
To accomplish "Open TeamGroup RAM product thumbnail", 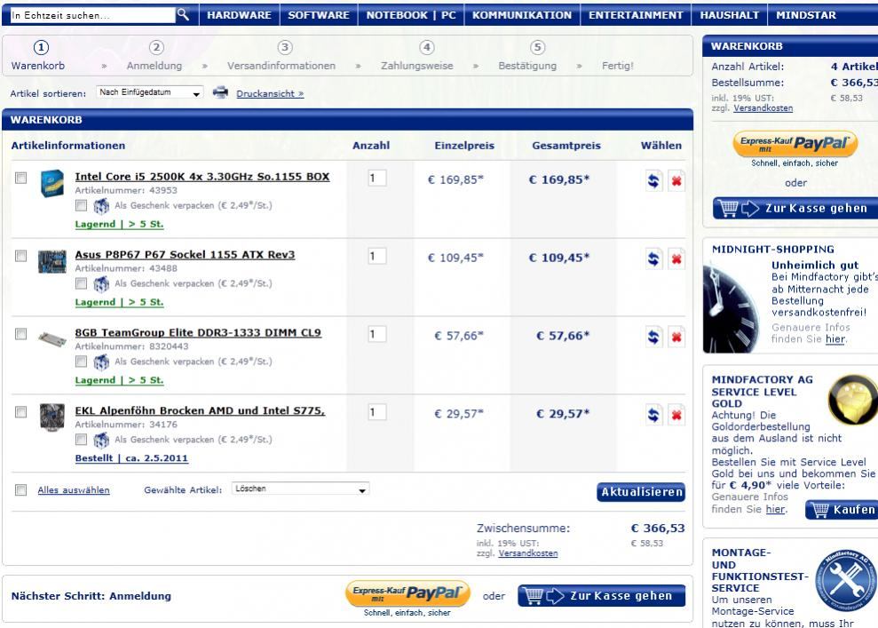I will tap(52, 338).
